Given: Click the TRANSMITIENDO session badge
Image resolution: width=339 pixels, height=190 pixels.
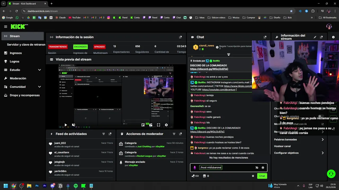Looking at the screenshot, I should pos(58,47).
